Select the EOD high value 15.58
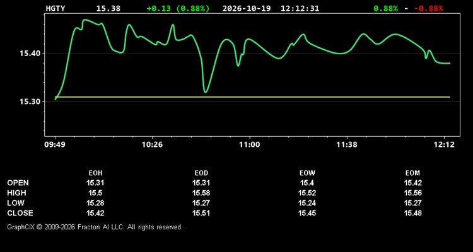Viewport: 473px width, 252px height. pyautogui.click(x=201, y=193)
